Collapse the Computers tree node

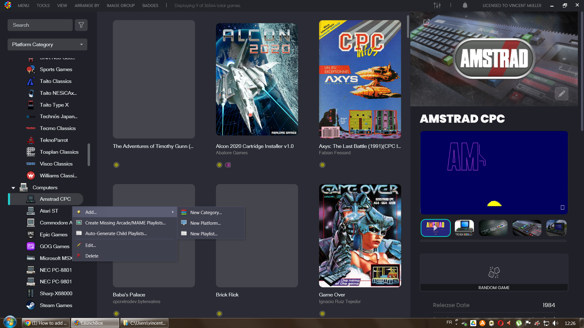[13, 188]
